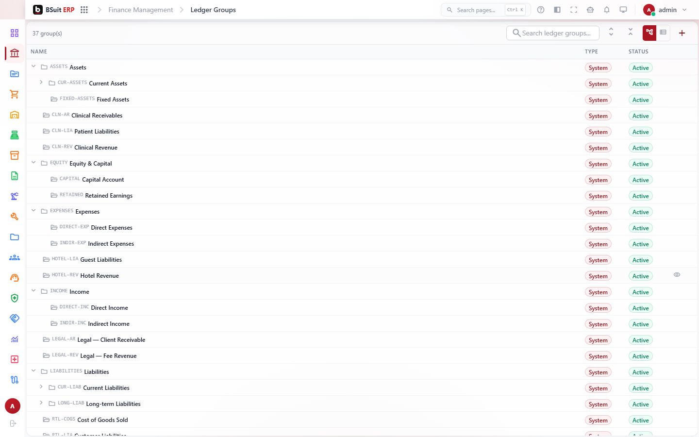Open the Finance bank icon in sidebar
This screenshot has height=437, width=699.
coord(15,53)
